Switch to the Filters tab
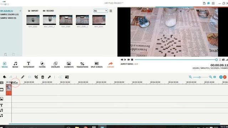Screen dimensions: 228x128 [42, 65]
